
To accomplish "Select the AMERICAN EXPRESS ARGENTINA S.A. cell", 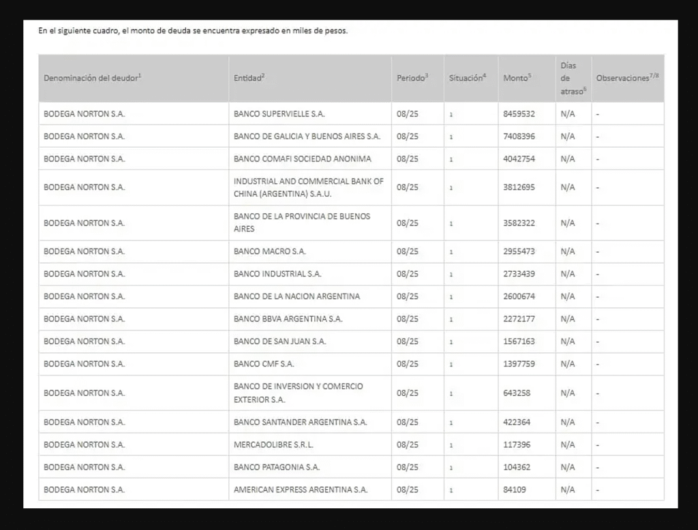I will [x=300, y=490].
